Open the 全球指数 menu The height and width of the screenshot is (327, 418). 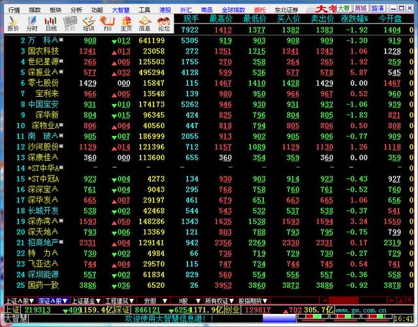[234, 10]
